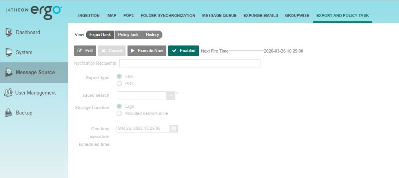Switch to Folder Synchronization tab
The width and height of the screenshot is (399, 178).
(168, 16)
